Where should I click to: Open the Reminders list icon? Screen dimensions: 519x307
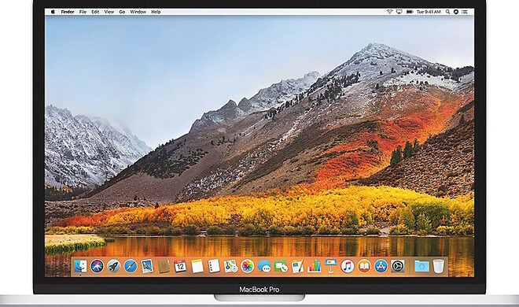click(214, 266)
